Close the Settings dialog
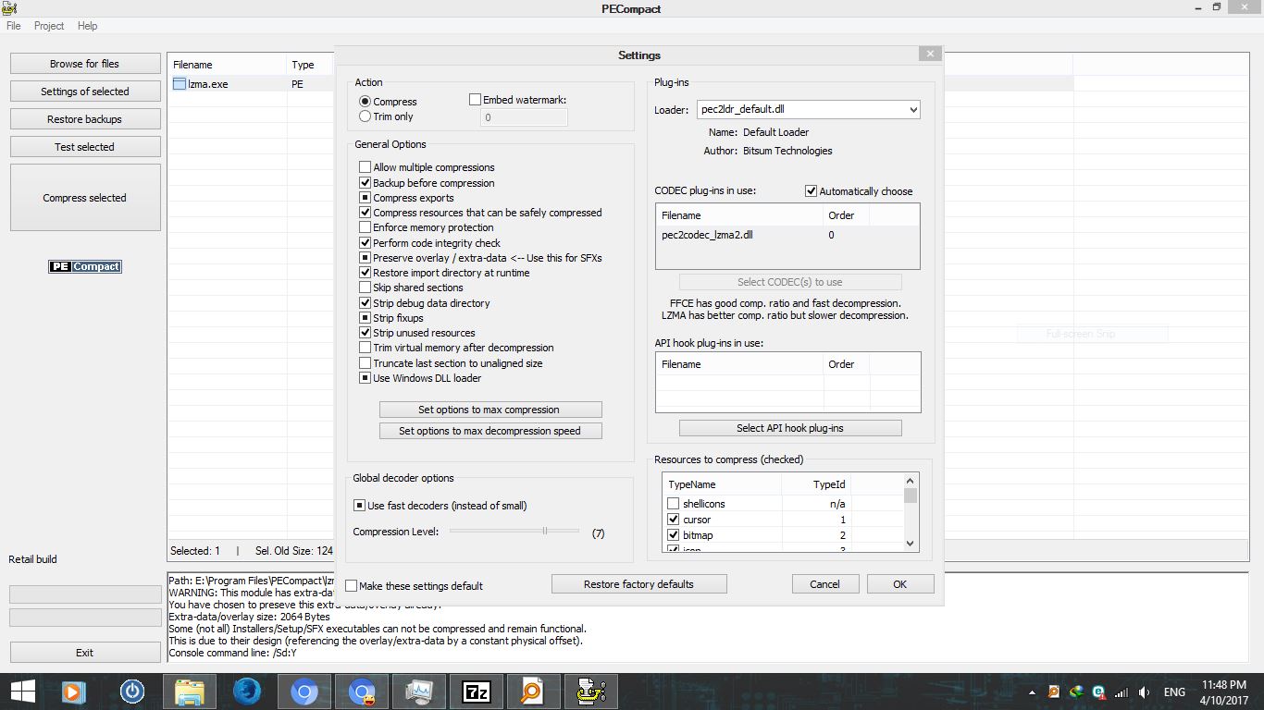The height and width of the screenshot is (710, 1264). [930, 55]
